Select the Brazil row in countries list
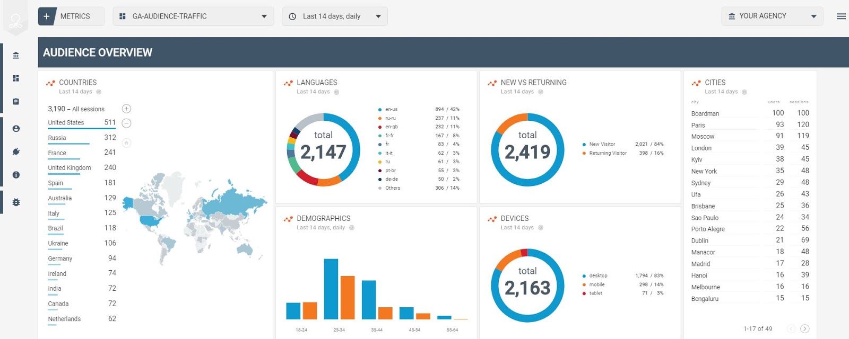This screenshot has width=849, height=339. (82, 229)
